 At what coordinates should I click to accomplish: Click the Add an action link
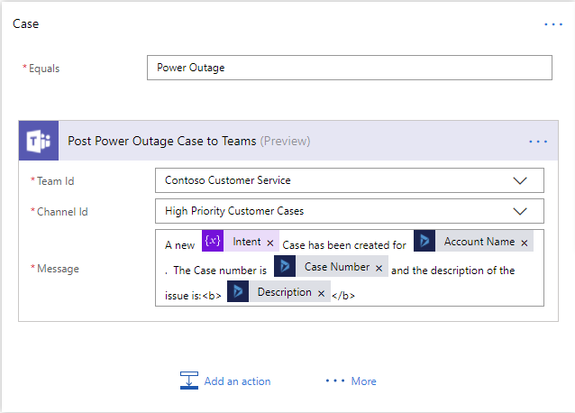coord(237,381)
